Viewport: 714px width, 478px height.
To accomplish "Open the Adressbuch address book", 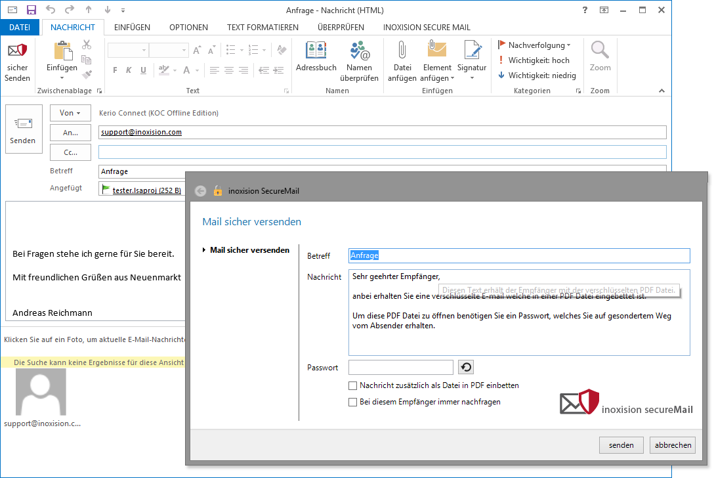I will pos(316,51).
